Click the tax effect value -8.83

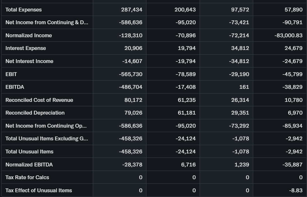coord(296,190)
